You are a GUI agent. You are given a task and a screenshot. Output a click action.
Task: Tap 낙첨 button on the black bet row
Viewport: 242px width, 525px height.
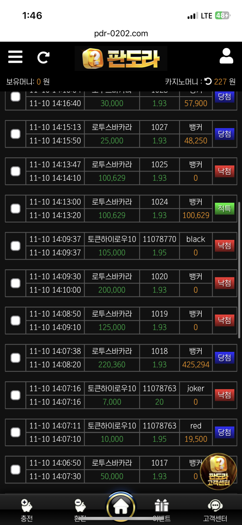pos(224,246)
